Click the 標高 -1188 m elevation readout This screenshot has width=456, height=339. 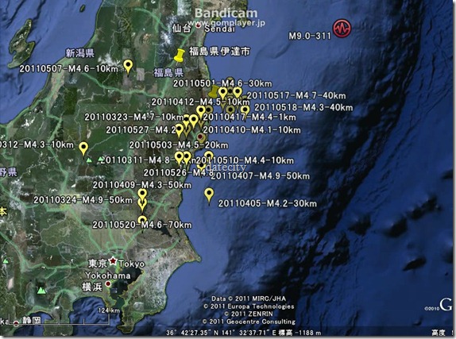(x=299, y=333)
